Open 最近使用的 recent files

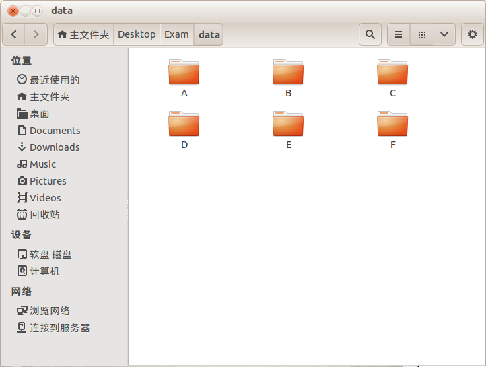(x=54, y=80)
